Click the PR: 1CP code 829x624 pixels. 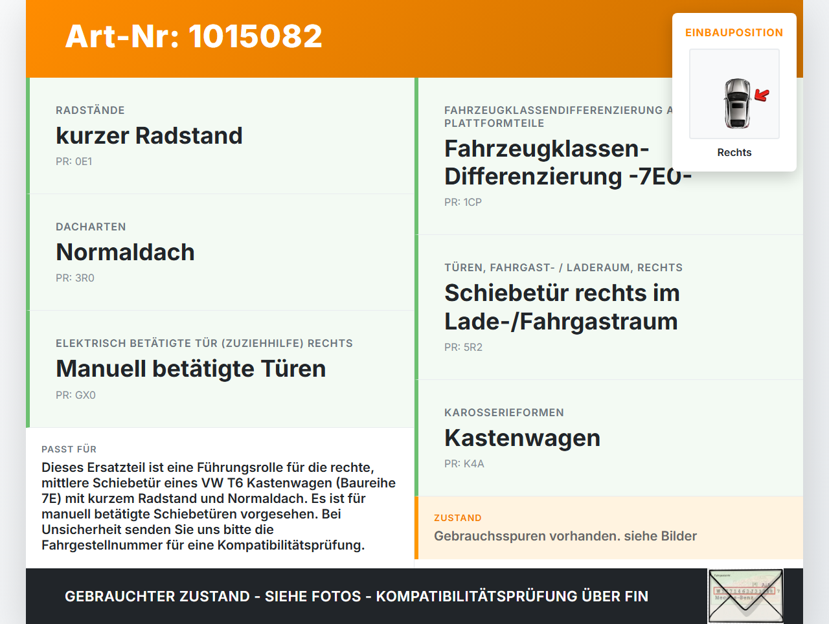[463, 202]
